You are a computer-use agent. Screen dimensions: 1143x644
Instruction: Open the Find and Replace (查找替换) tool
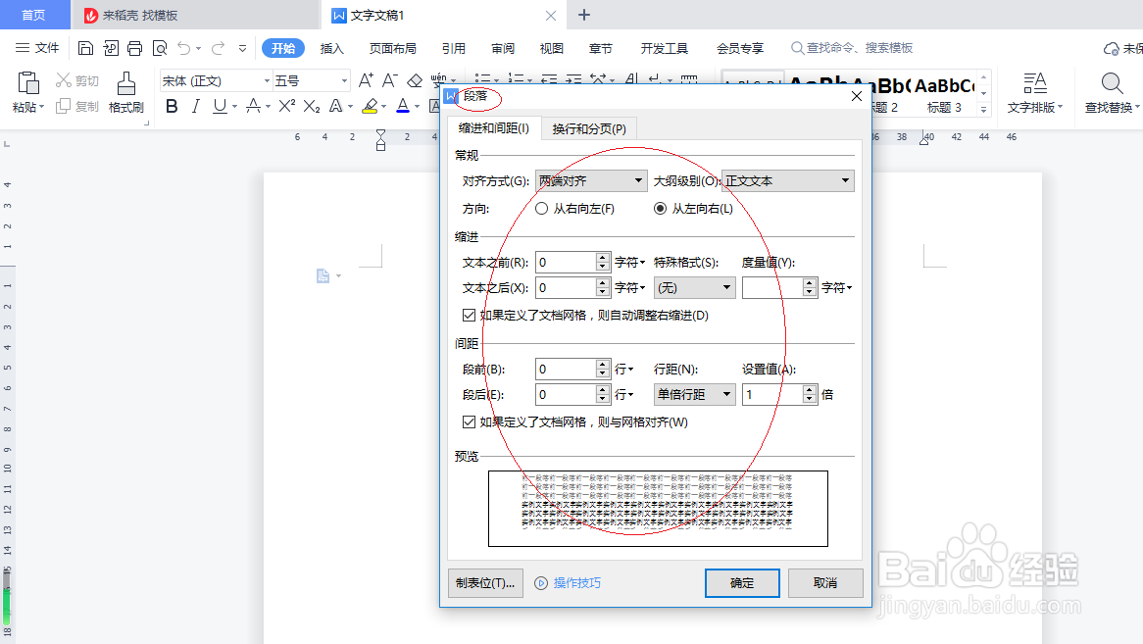[1111, 93]
